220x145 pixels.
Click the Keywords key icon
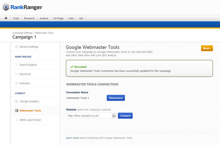pos(16,74)
